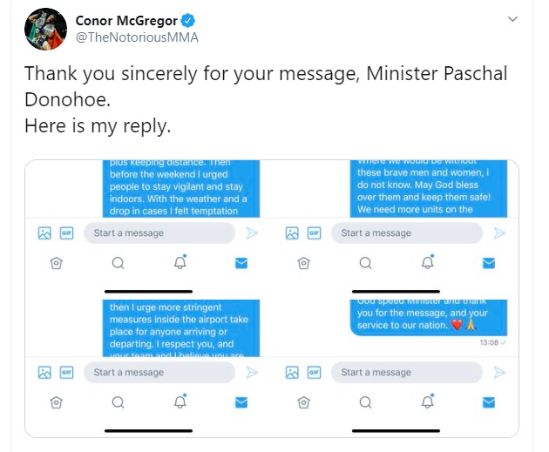Tap the search icon below the 'God speed Minister' message

(x=366, y=401)
